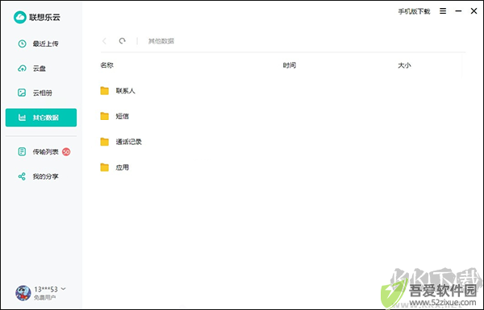Click the chart icon in 其它数据
Viewport: 484px width, 310px height.
[22, 118]
